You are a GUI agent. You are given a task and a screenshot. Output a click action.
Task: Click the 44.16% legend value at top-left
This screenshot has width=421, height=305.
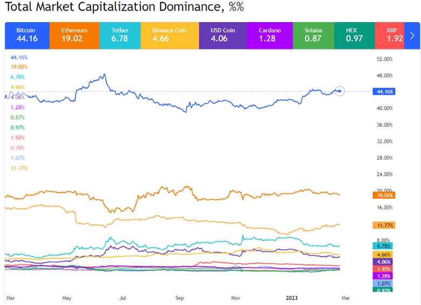(19, 57)
